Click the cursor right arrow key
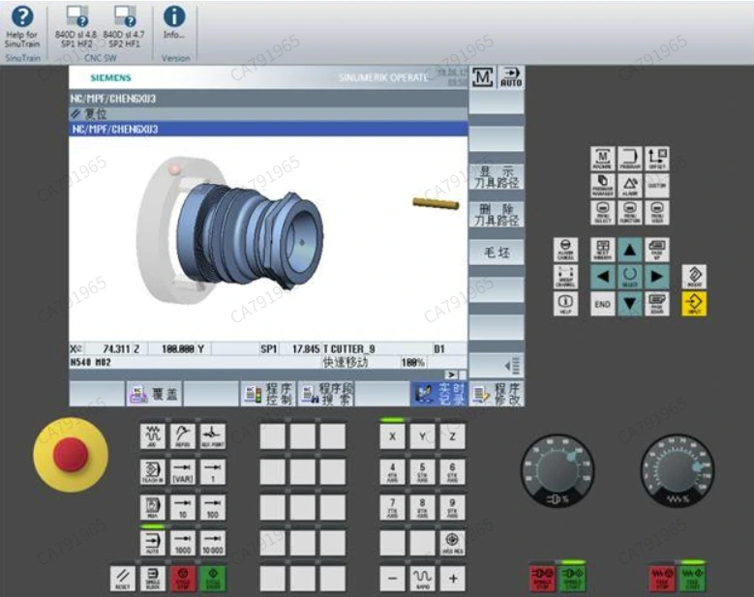Image resolution: width=754 pixels, height=597 pixels. click(657, 277)
